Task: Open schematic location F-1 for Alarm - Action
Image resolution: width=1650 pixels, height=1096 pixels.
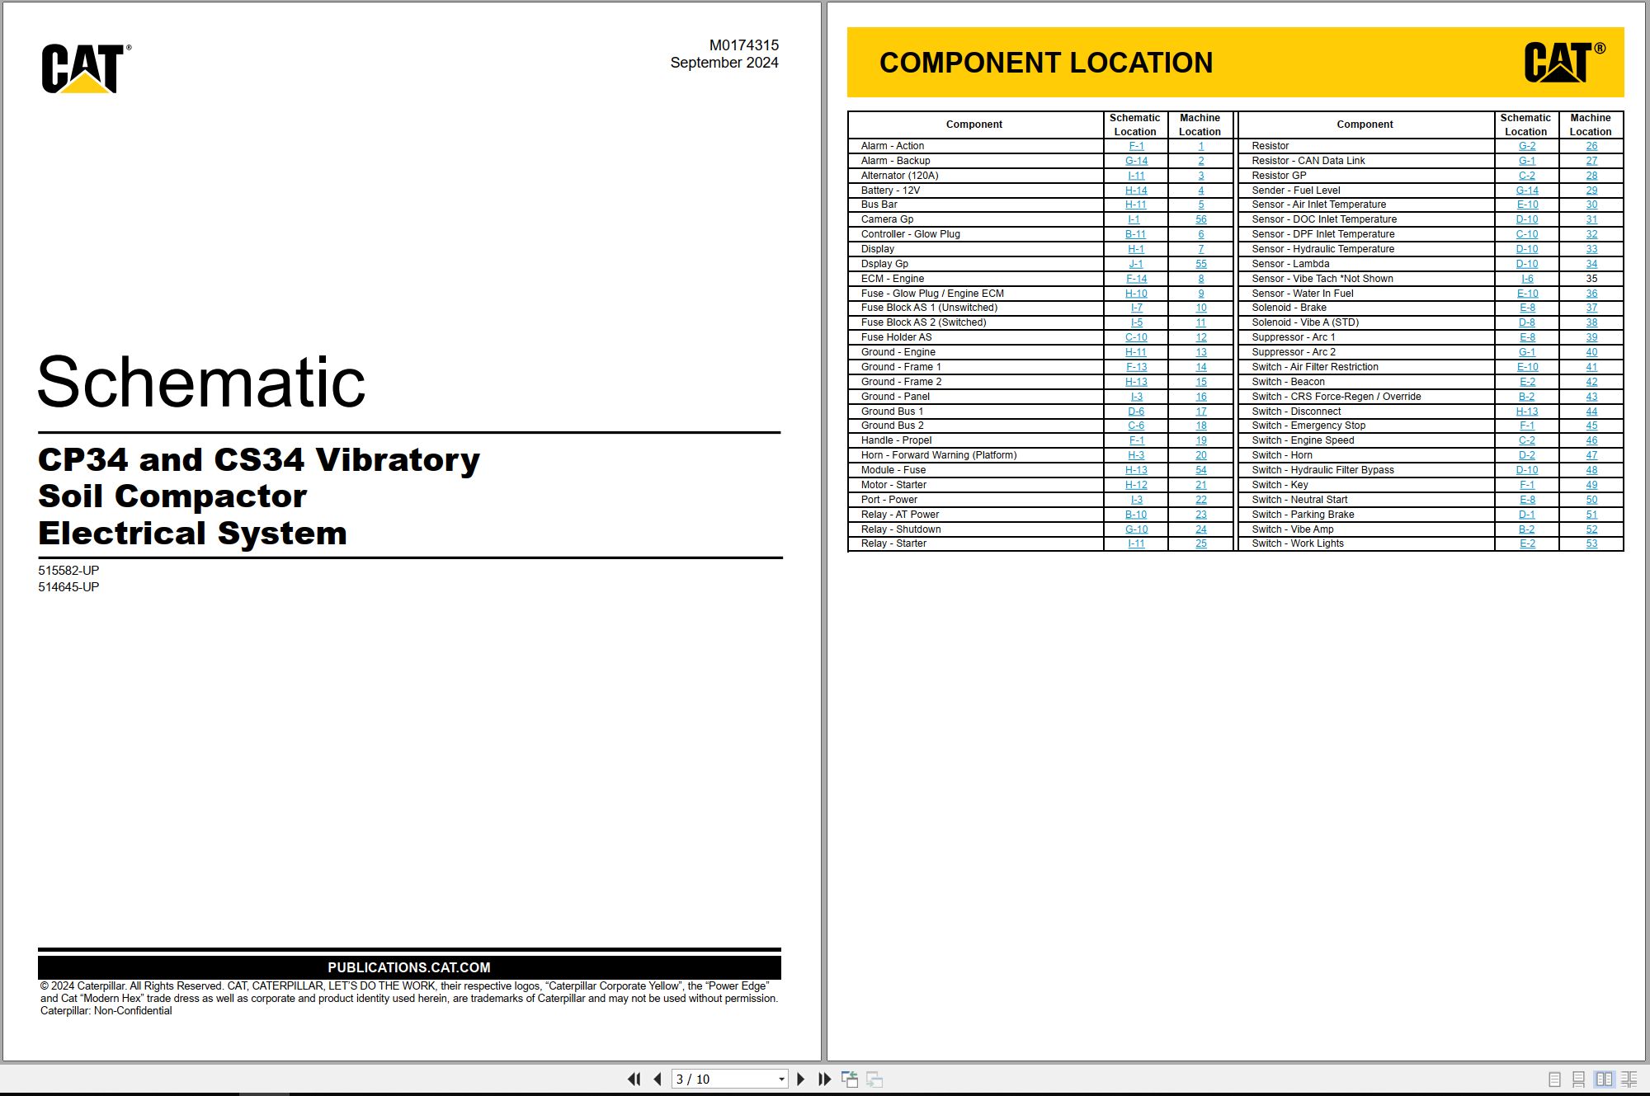Action: tap(1136, 146)
